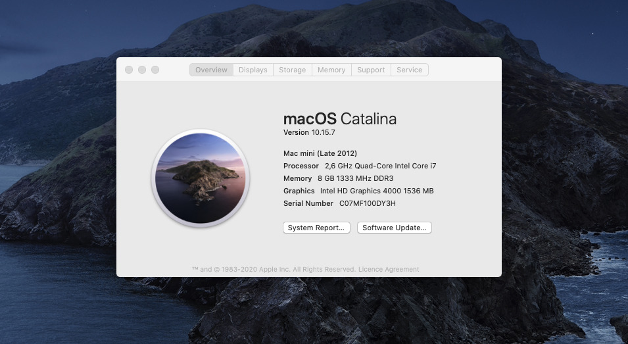Open the Support tab
This screenshot has height=344, width=628.
coord(371,70)
